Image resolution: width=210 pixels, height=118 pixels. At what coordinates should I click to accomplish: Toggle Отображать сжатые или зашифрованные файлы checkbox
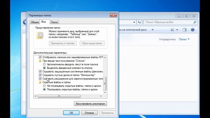pos(40,57)
